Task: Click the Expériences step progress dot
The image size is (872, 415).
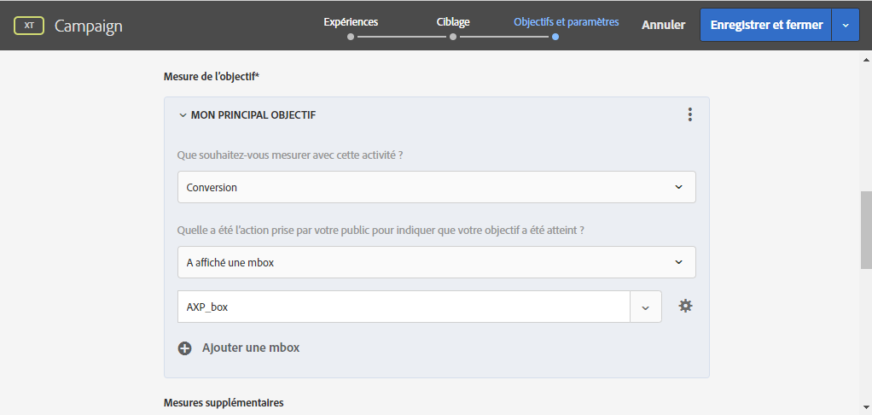Action: (351, 37)
